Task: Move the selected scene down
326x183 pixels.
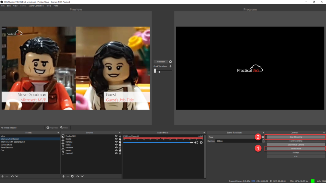Action: (x=17, y=176)
